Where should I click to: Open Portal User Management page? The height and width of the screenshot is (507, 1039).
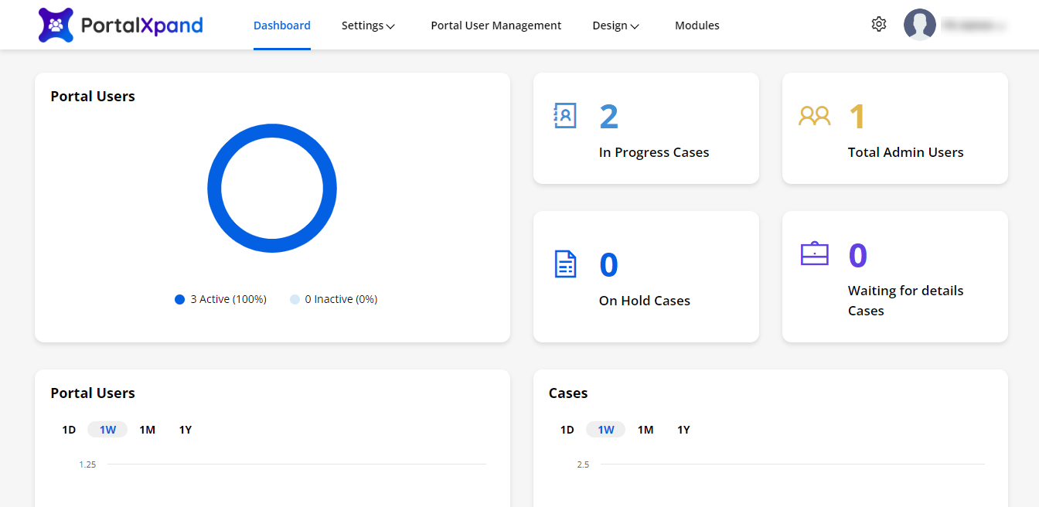pos(496,26)
